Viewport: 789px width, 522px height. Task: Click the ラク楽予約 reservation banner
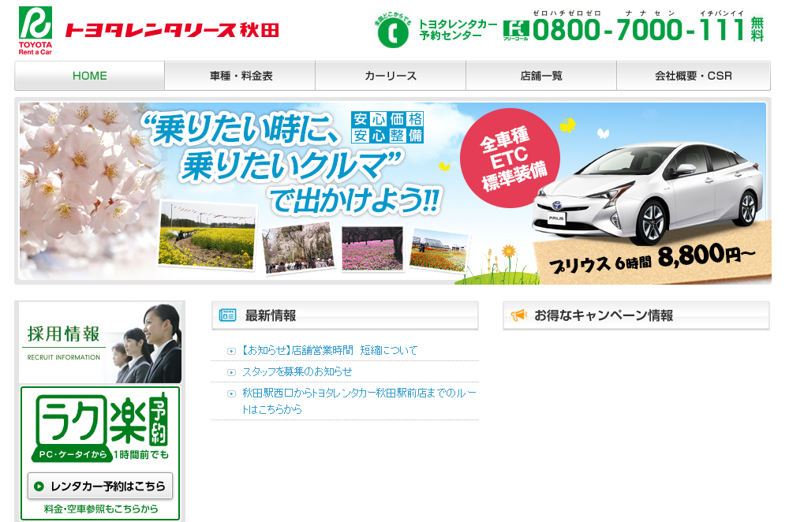tap(100, 453)
